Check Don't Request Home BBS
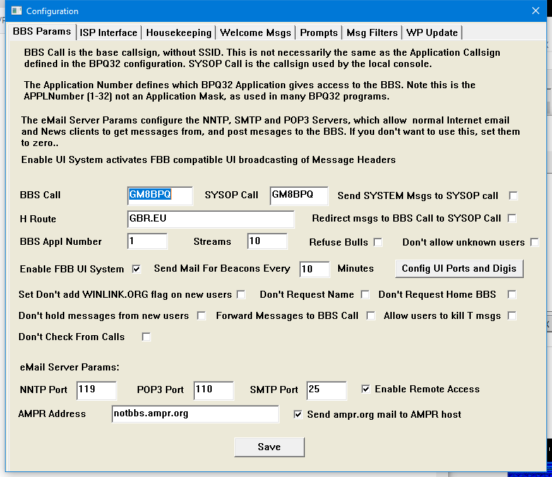 (x=512, y=294)
